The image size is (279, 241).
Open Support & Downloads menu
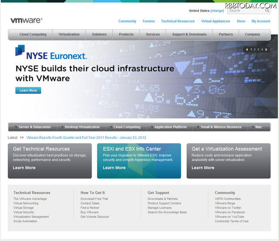pos(189,35)
